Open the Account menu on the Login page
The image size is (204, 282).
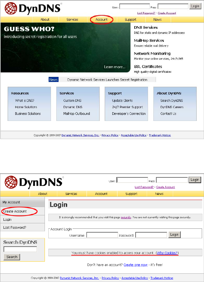[x=101, y=194]
